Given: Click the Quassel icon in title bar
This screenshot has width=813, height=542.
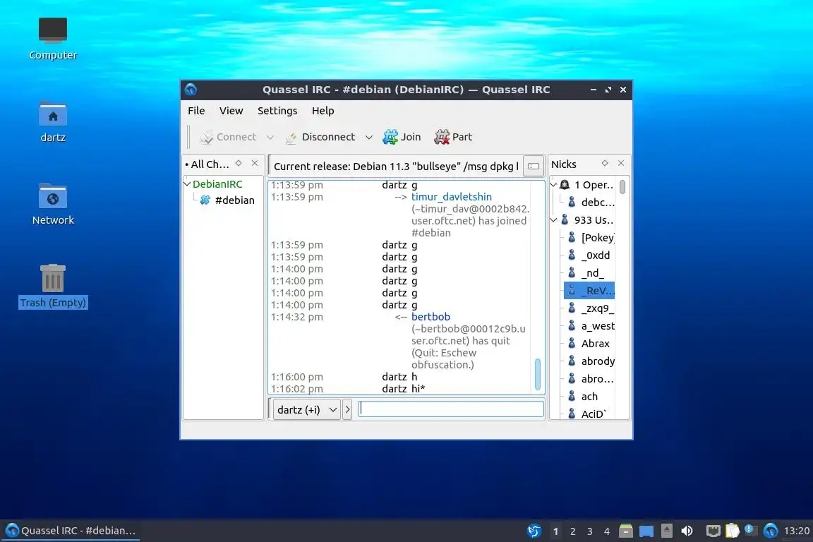Looking at the screenshot, I should coord(191,89).
